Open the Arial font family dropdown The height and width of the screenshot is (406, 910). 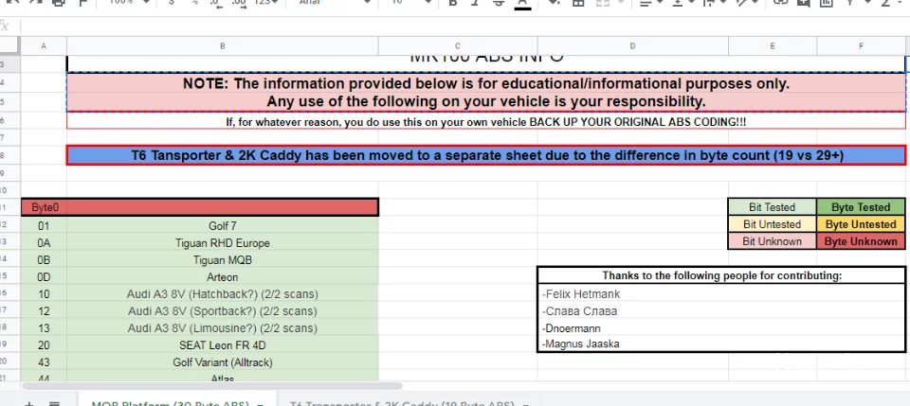coord(335,3)
